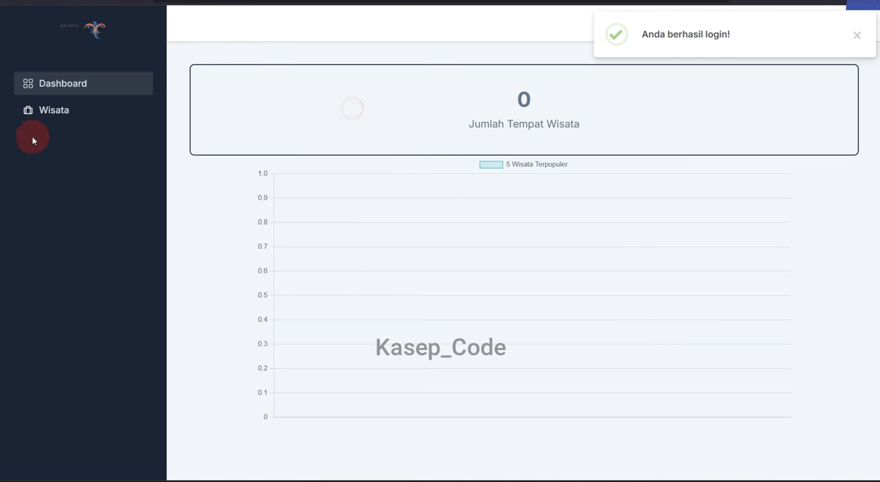Click the Dashboard grid icon
Image resolution: width=880 pixels, height=482 pixels.
coord(28,83)
